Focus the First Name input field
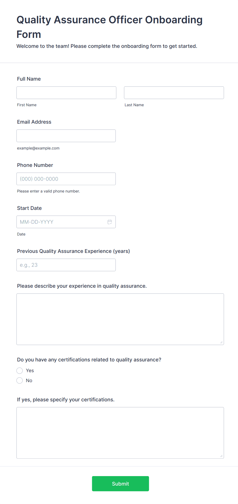 pyautogui.click(x=67, y=93)
